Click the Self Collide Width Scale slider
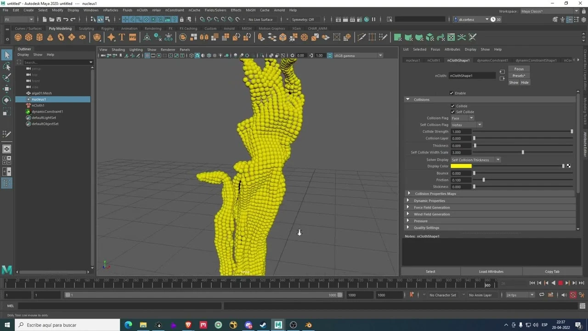588x331 pixels. (523, 153)
